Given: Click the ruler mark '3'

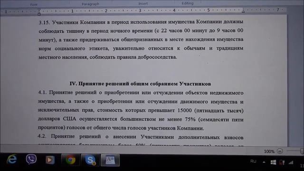Looking at the screenshot, I should pos(140,10).
